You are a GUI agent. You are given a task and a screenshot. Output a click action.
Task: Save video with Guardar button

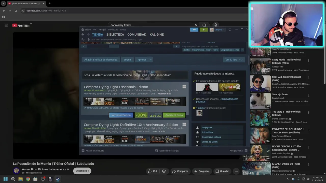point(222,171)
